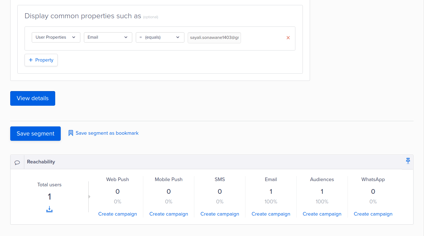Create campaign under Email channel

[271, 214]
